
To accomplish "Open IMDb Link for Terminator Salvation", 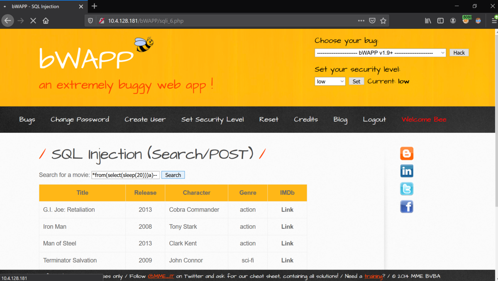I will [287, 260].
